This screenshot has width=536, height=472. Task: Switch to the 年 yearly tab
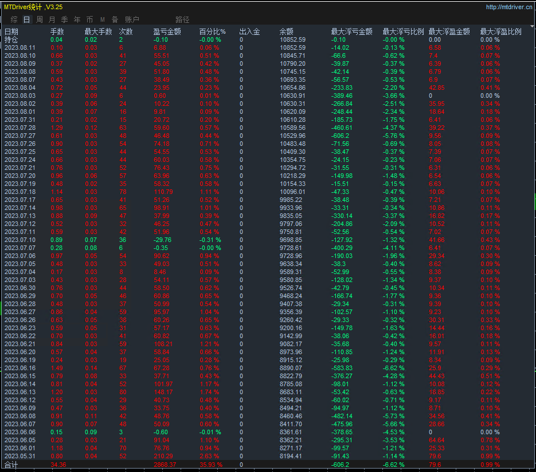77,19
